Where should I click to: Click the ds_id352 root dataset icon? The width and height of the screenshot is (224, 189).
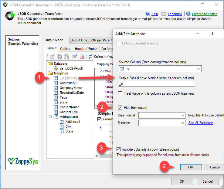click(x=56, y=68)
